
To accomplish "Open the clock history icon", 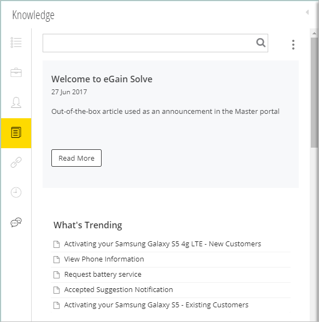I will tap(16, 192).
